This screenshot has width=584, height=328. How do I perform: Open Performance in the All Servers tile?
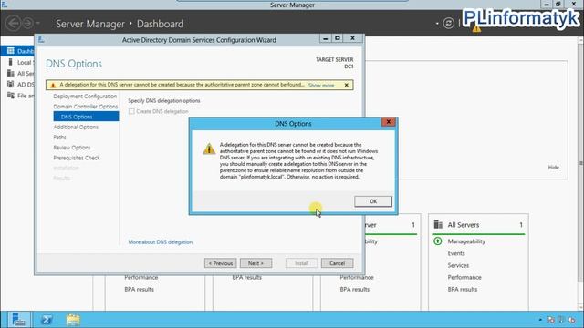(464, 277)
